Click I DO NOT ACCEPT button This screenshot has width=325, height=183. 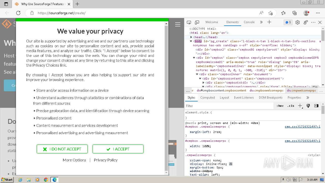click(x=62, y=149)
